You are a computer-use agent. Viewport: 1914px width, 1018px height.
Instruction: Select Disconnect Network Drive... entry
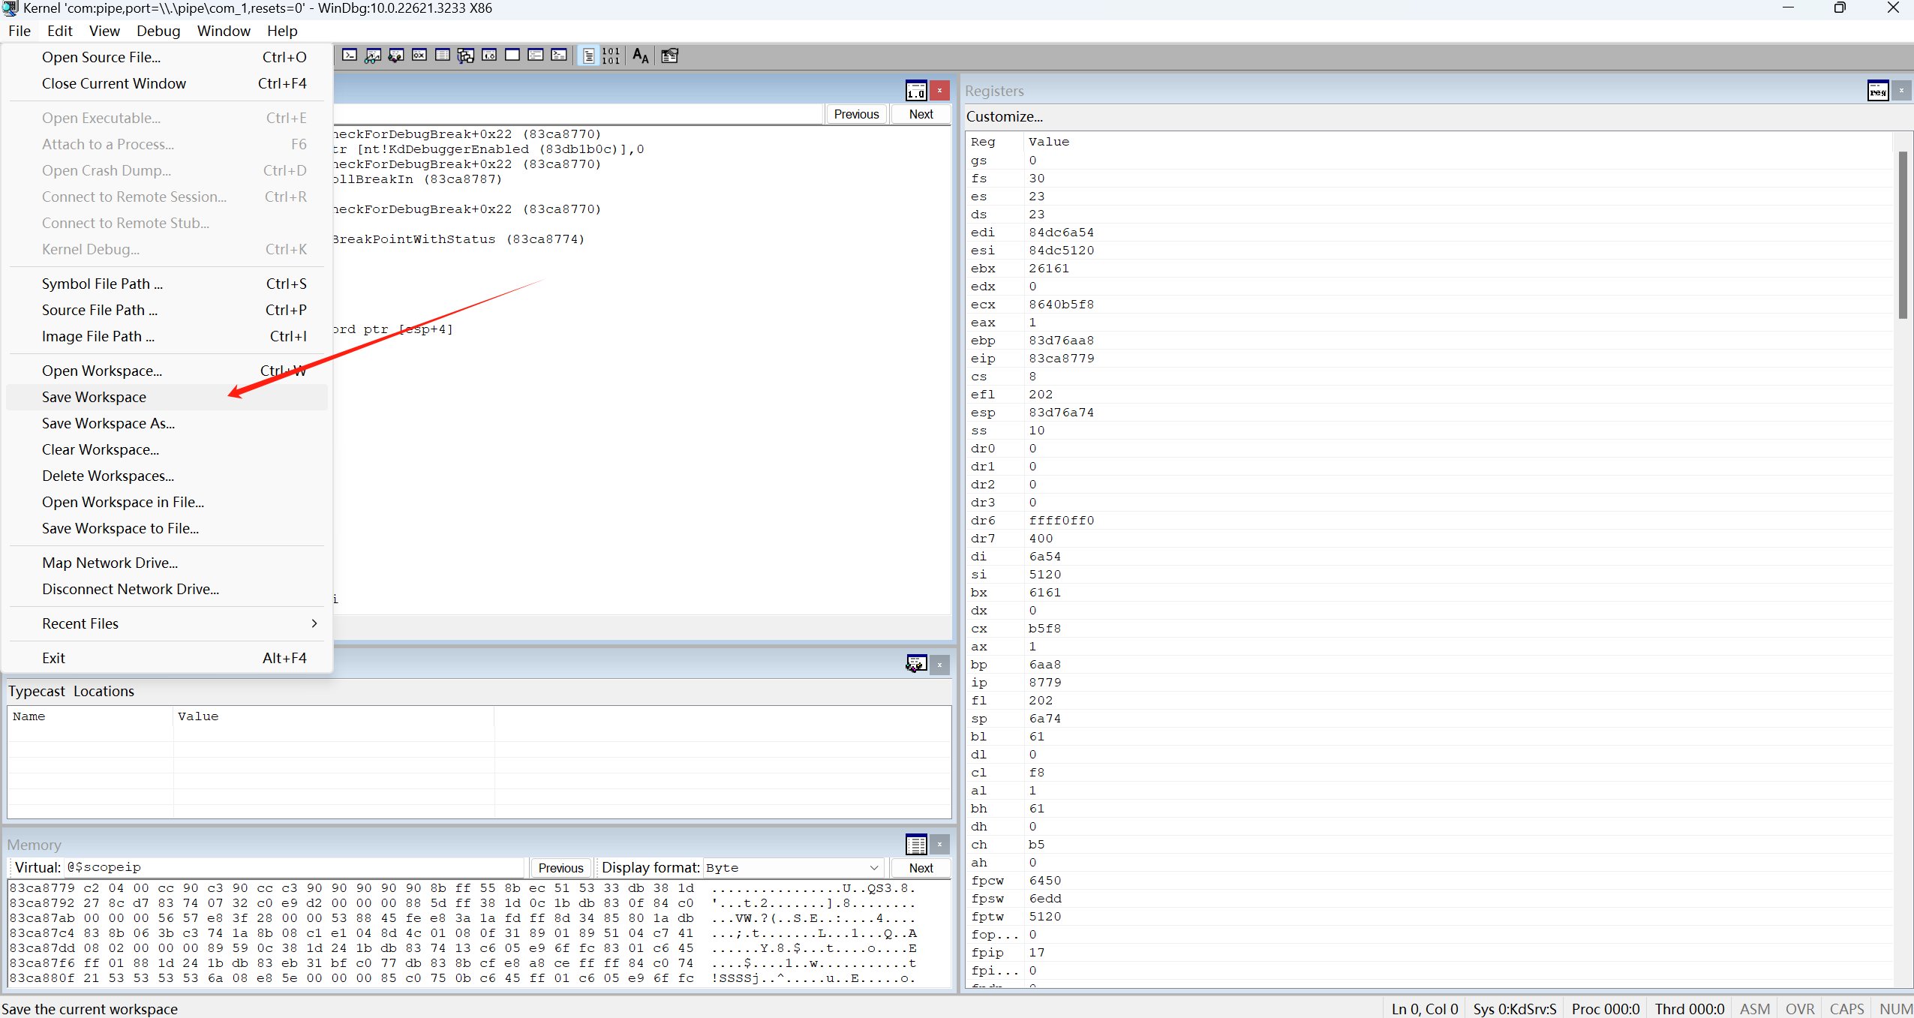tap(167, 589)
